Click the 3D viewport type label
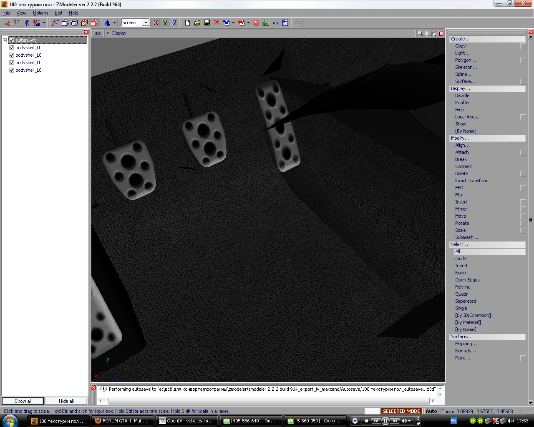 [x=98, y=33]
